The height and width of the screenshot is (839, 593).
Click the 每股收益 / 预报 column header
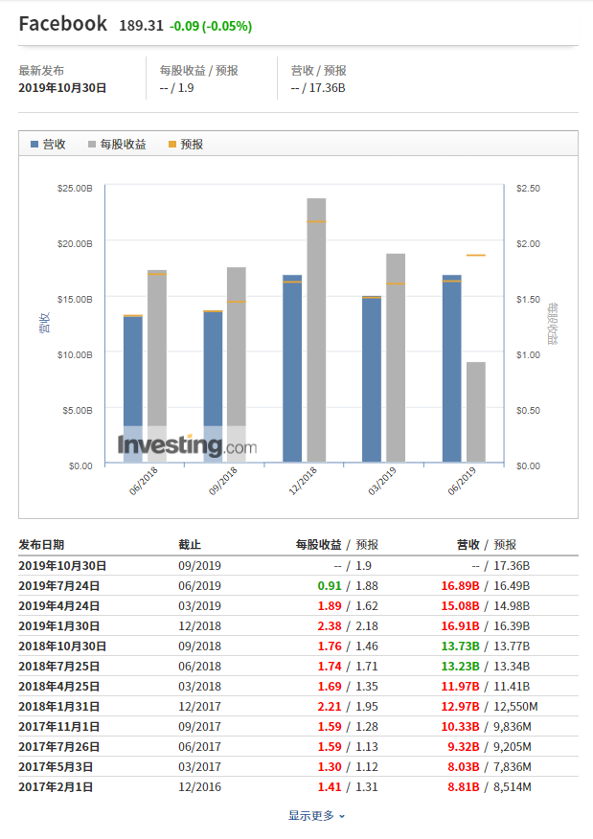pos(337,545)
